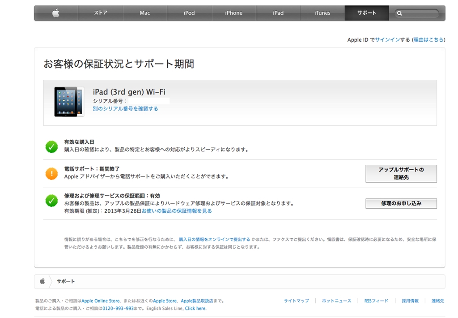The image size is (458, 318).
Task: Click the 電話サポート：期間終了 heading
Action: (92, 169)
